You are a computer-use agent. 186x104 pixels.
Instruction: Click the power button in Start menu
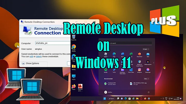coord(149,92)
